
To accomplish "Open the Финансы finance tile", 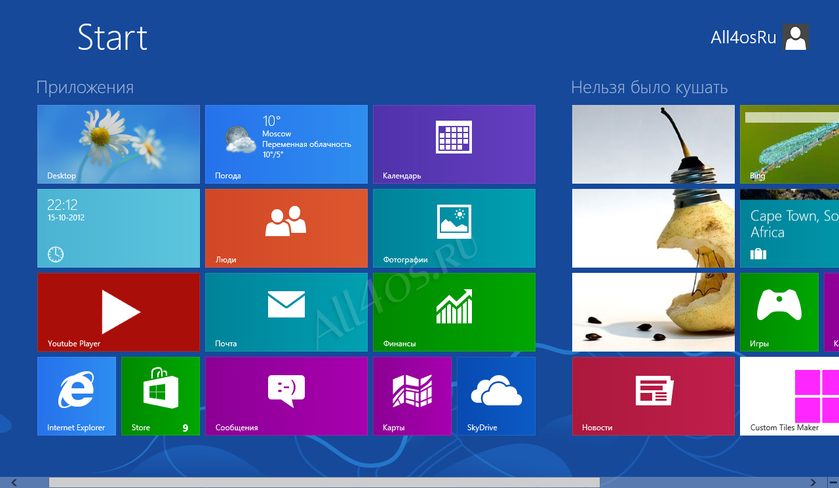I will (x=454, y=312).
